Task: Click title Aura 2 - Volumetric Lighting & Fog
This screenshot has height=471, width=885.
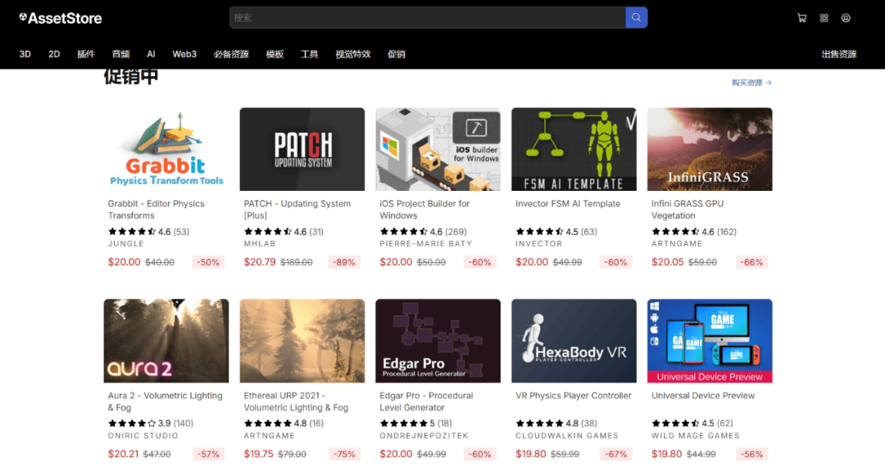Action: point(166,401)
